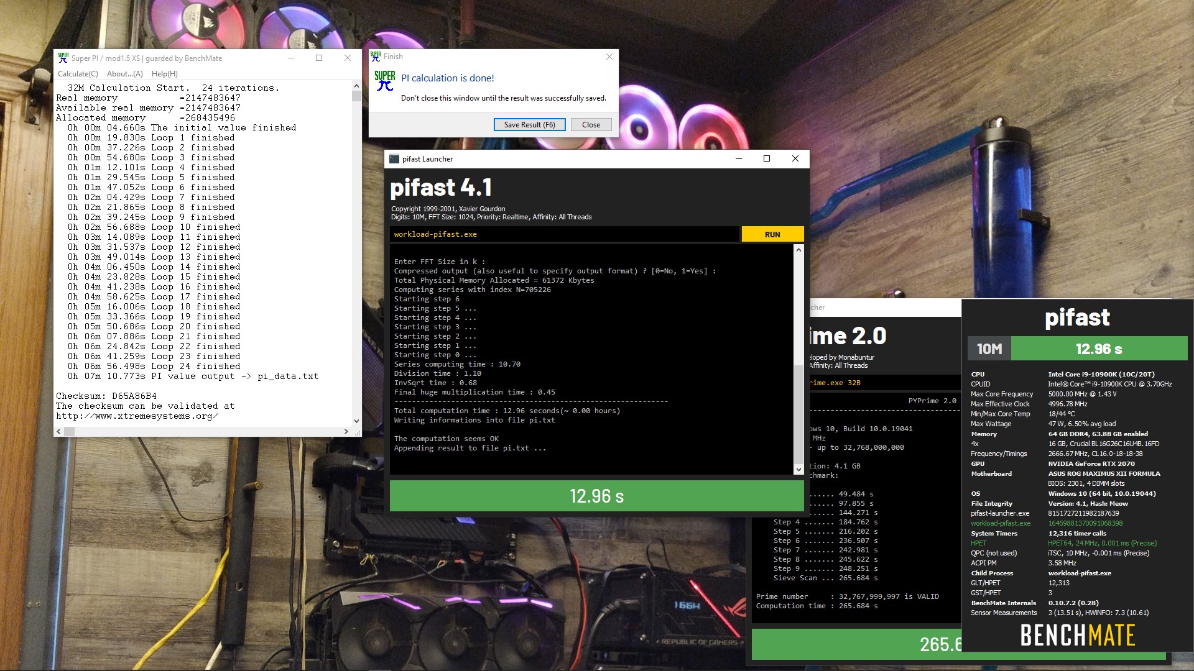Image resolution: width=1194 pixels, height=671 pixels.
Task: Click Super PI horizontal scrollbar left arrow
Action: pyautogui.click(x=59, y=431)
